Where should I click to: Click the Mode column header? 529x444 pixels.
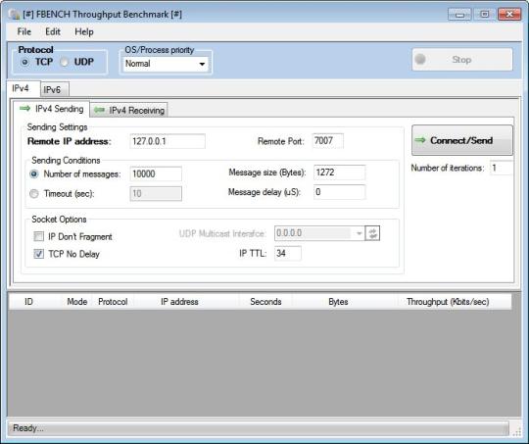pyautogui.click(x=77, y=302)
